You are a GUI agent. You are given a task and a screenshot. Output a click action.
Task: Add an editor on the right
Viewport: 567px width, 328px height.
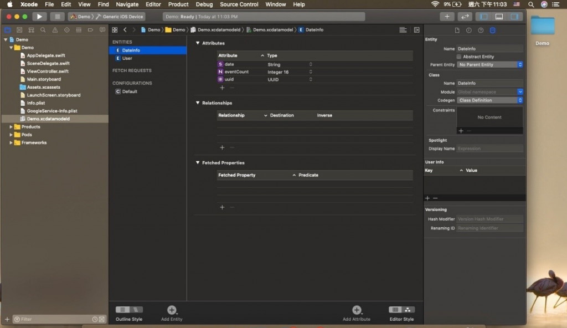(416, 30)
